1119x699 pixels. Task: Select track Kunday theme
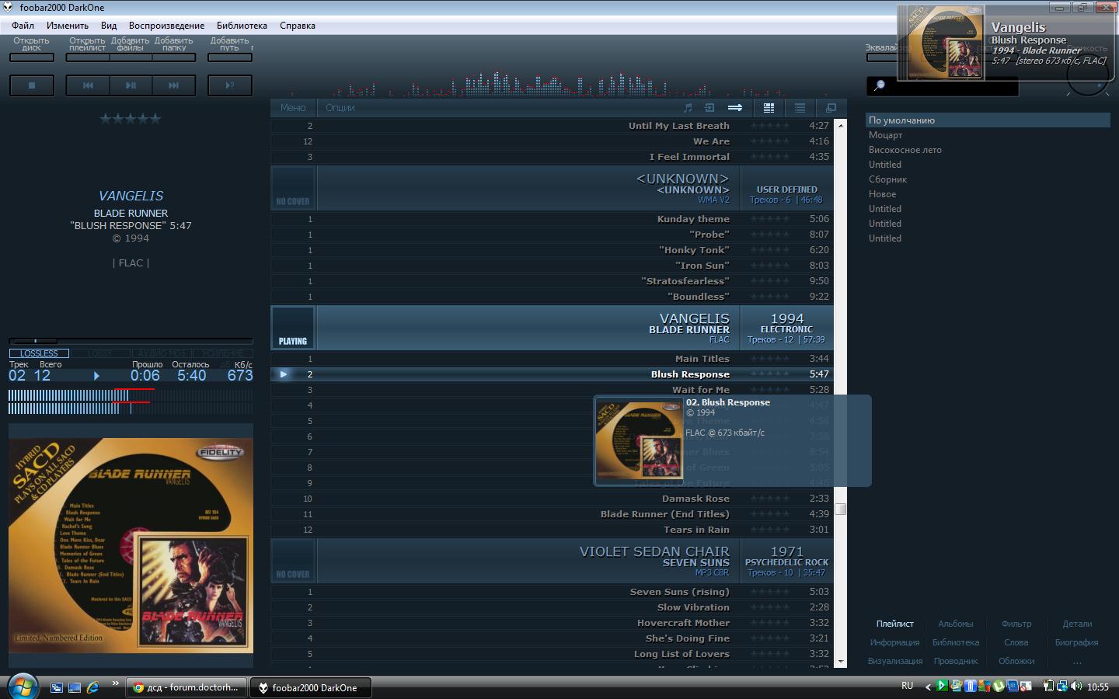552,219
